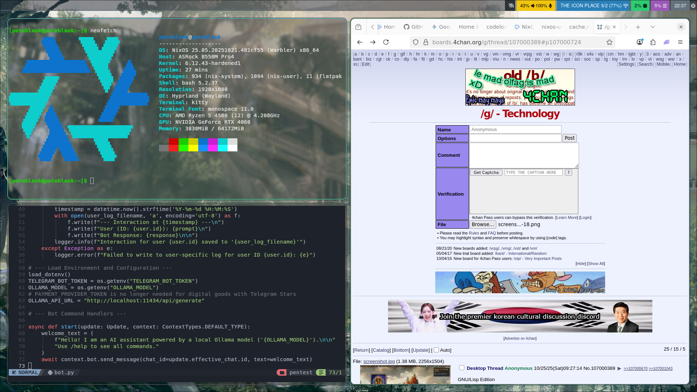Enable the Auto update checkbox
The image size is (697, 392).
click(436, 350)
